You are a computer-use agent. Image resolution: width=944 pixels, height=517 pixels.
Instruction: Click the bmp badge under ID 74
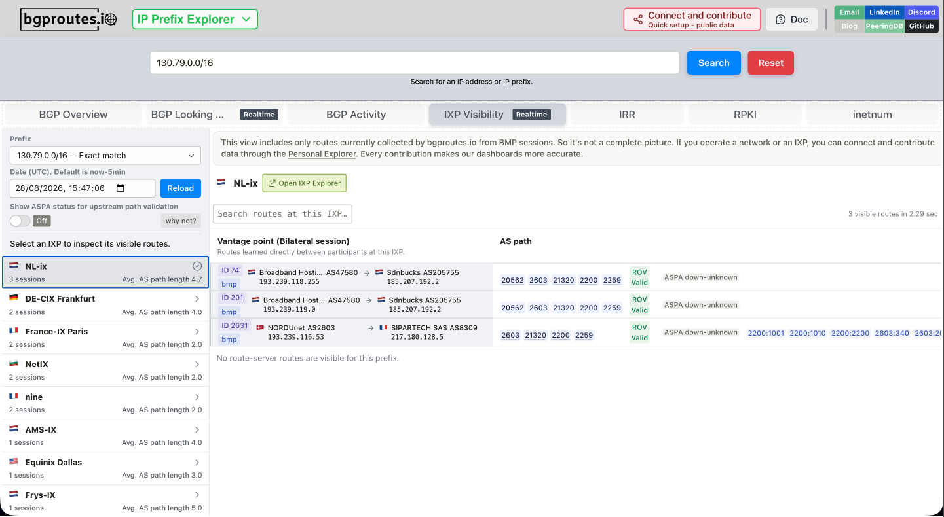[x=229, y=285]
